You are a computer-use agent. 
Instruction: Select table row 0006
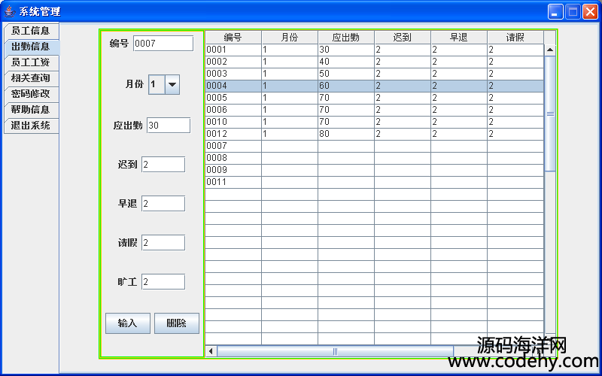(374, 110)
